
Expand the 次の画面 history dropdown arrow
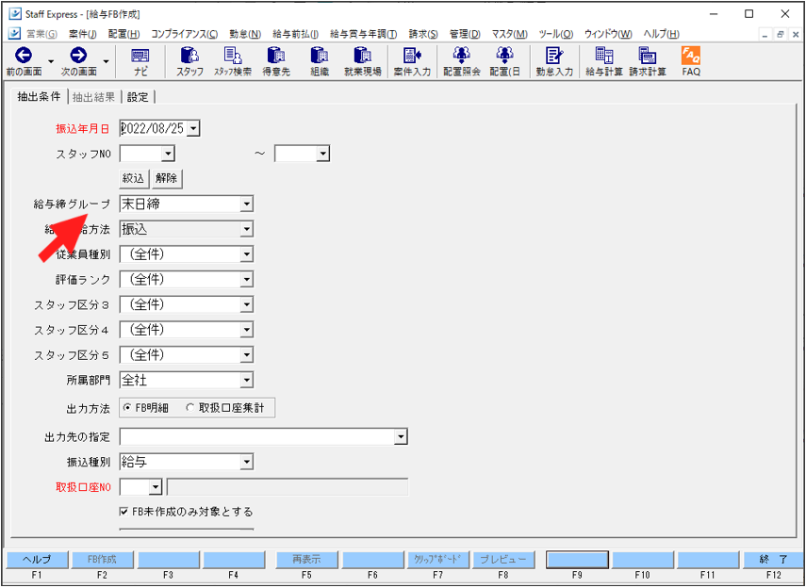(x=106, y=61)
